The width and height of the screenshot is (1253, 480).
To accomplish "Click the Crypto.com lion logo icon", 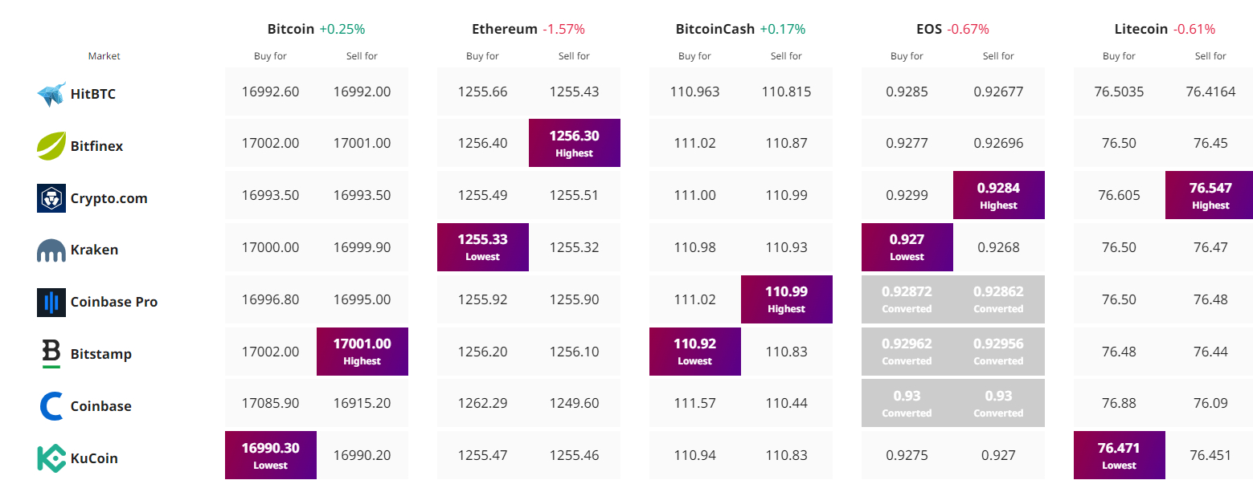I will tap(51, 198).
